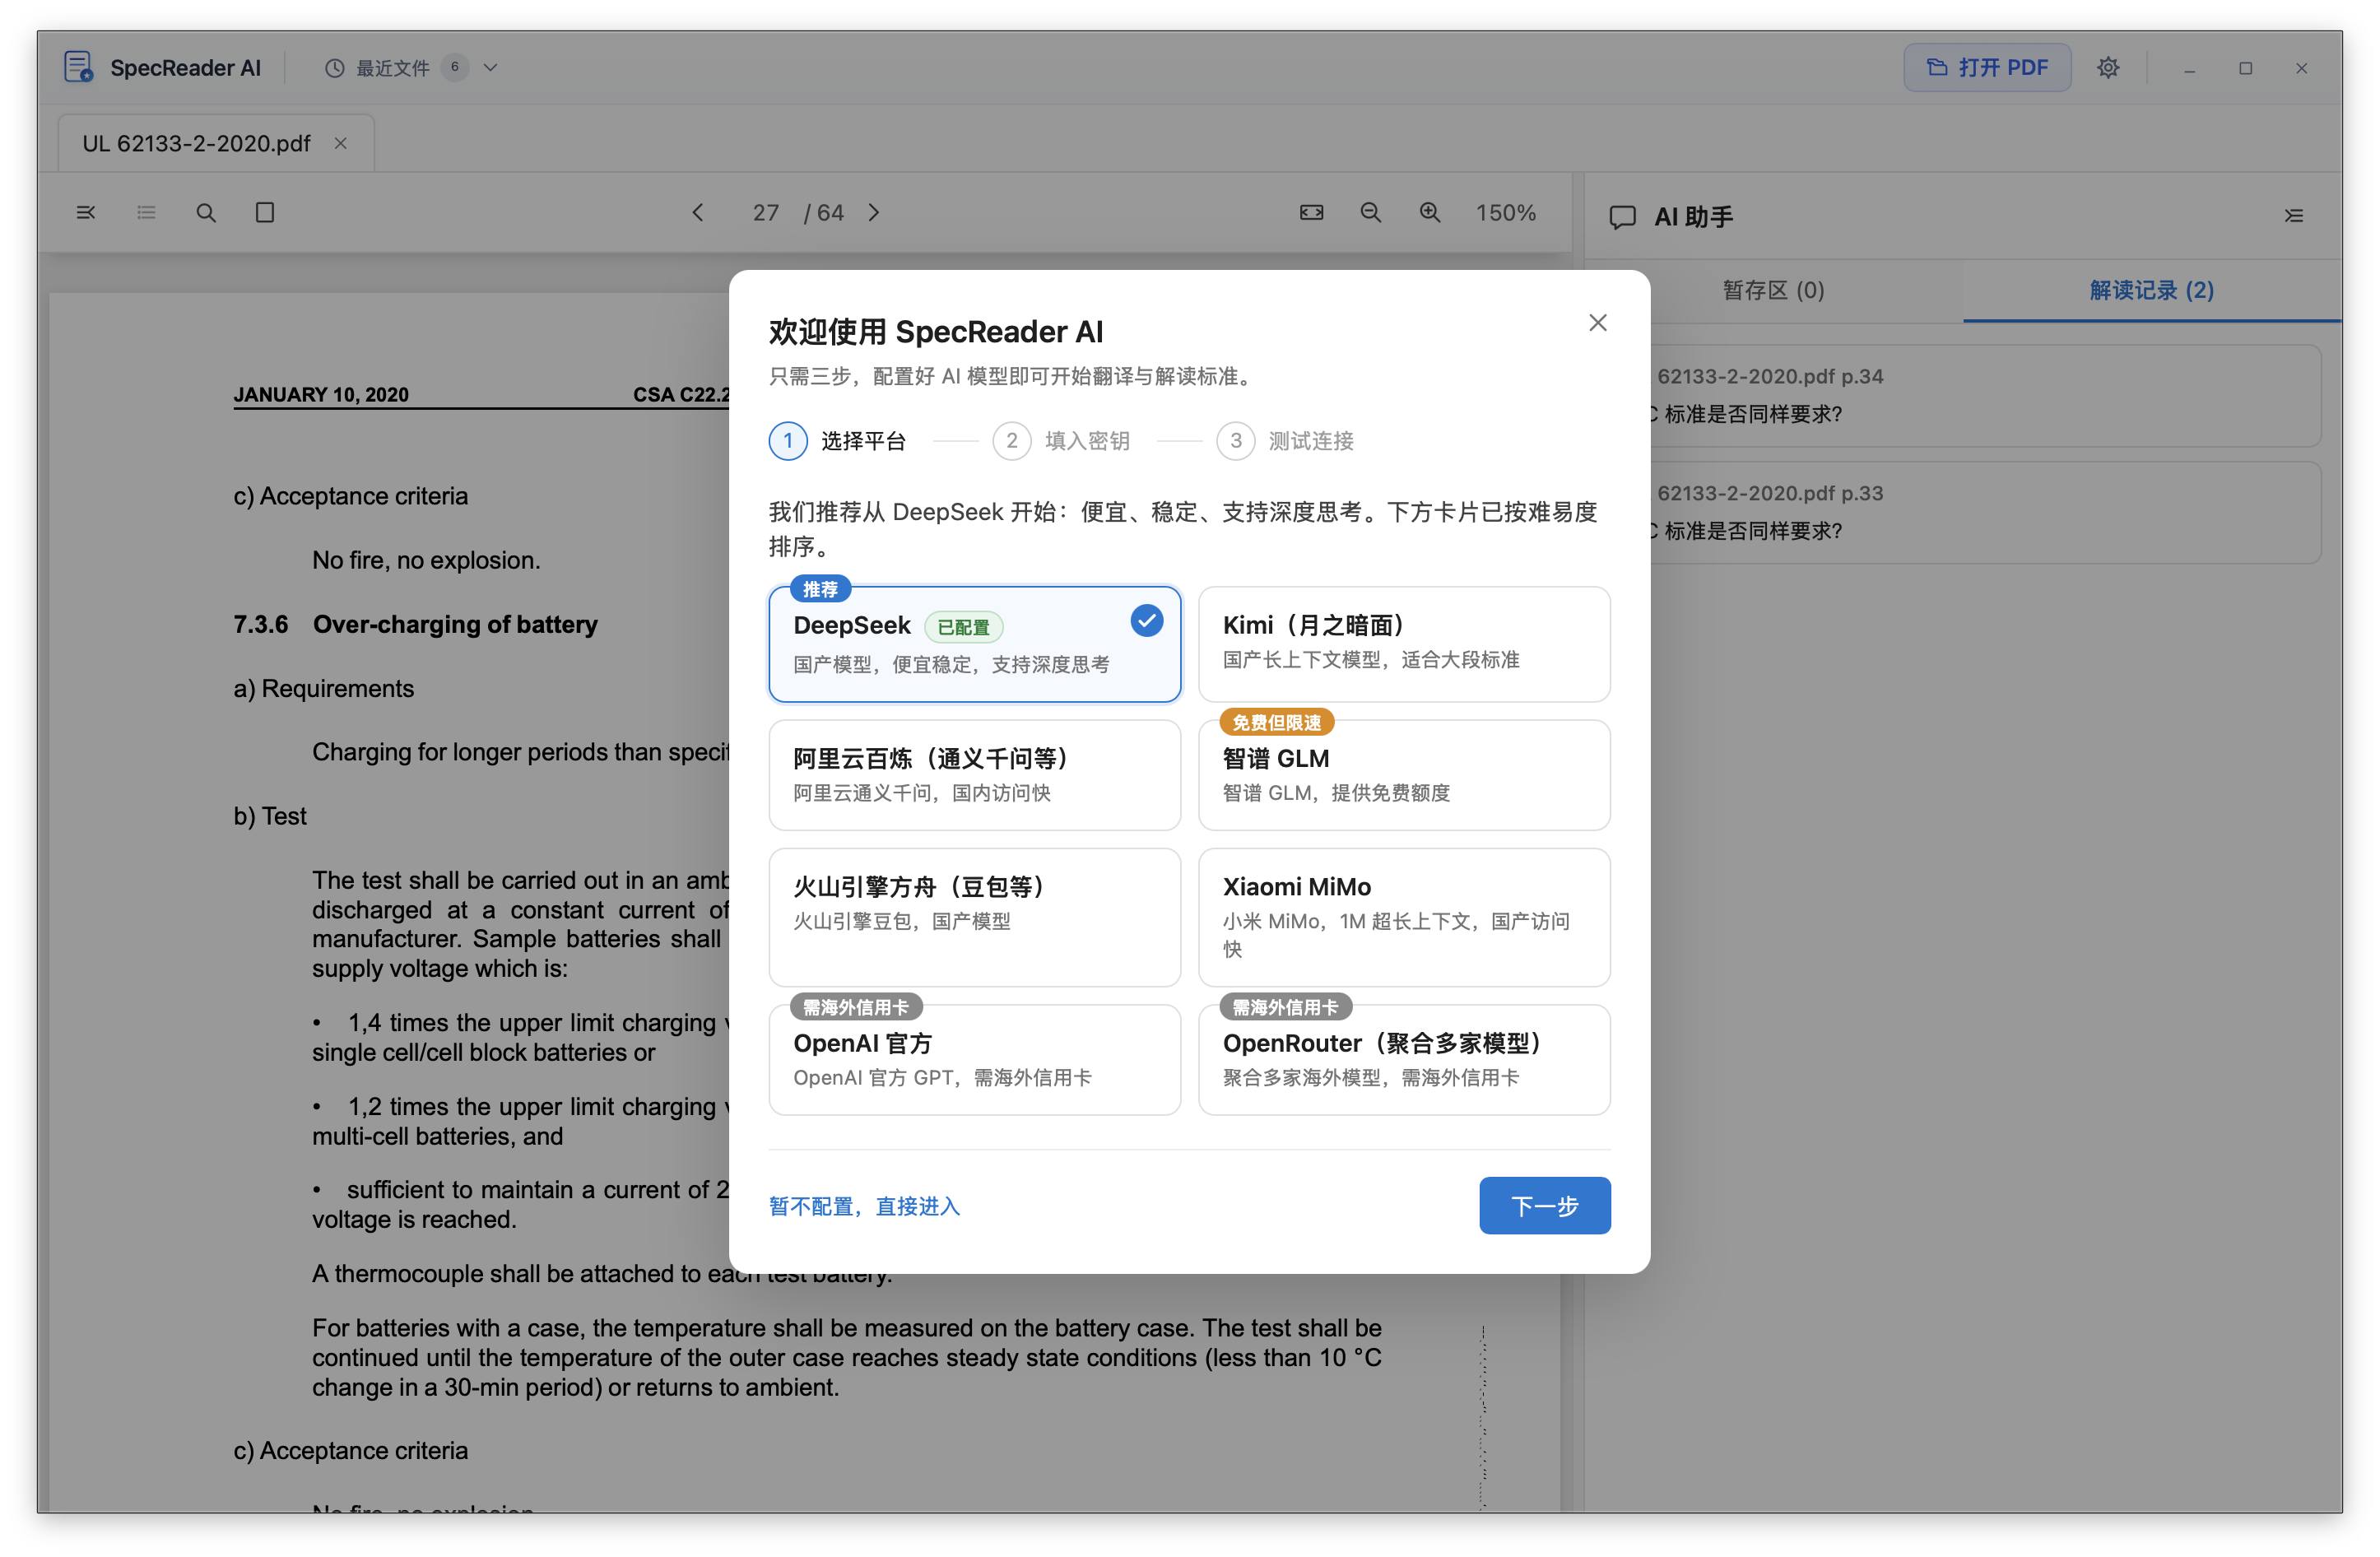This screenshot has height=1557, width=2380.
Task: Toggle the sidebar collapse icon in PDF toolbar
Action: pos(86,212)
